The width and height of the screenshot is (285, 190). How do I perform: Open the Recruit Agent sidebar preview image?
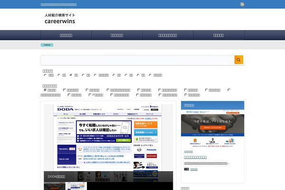212,128
